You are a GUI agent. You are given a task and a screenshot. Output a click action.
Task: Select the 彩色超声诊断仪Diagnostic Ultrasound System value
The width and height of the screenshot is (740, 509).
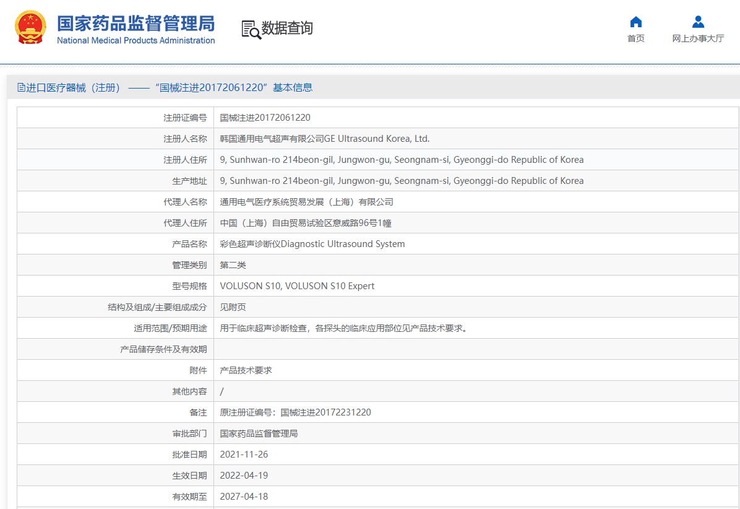point(312,244)
